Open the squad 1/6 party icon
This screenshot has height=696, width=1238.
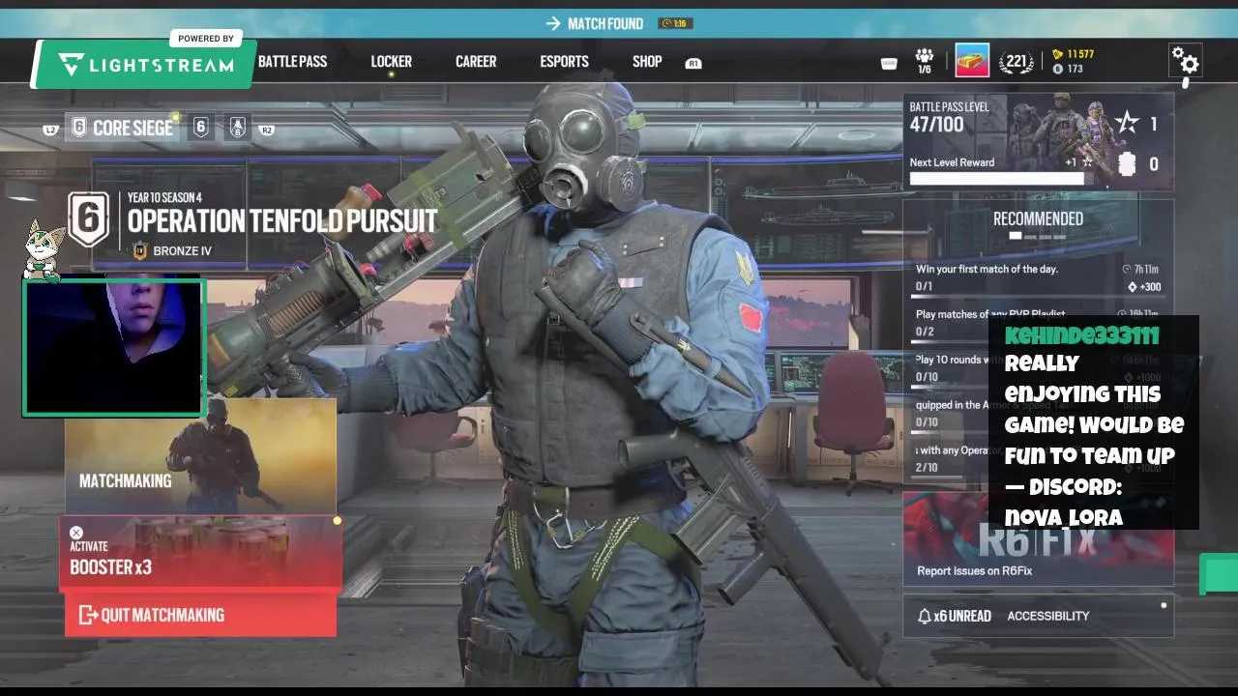pyautogui.click(x=925, y=61)
